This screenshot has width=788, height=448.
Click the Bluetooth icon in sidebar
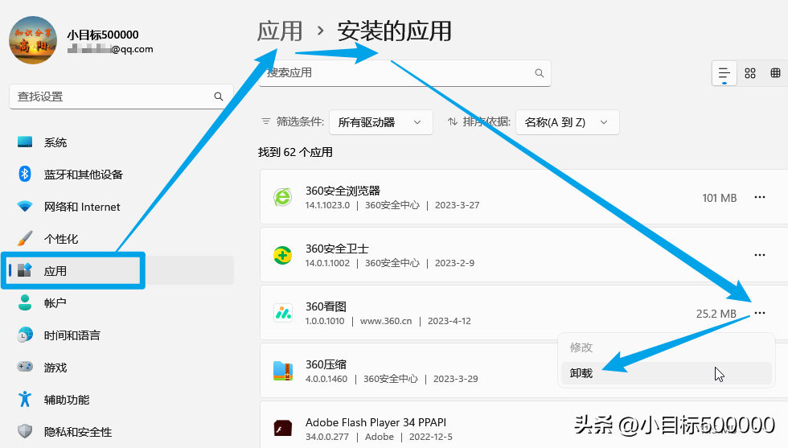coord(25,174)
